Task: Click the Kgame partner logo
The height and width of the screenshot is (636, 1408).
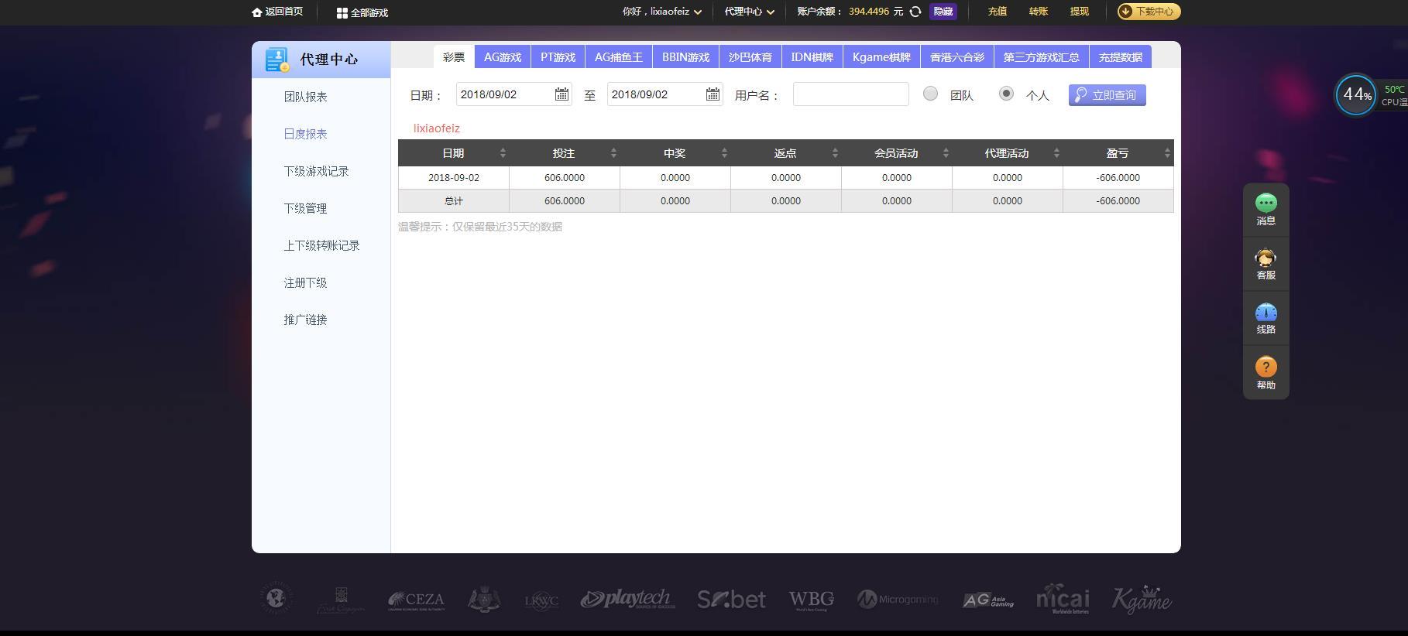Action: pyautogui.click(x=1142, y=600)
